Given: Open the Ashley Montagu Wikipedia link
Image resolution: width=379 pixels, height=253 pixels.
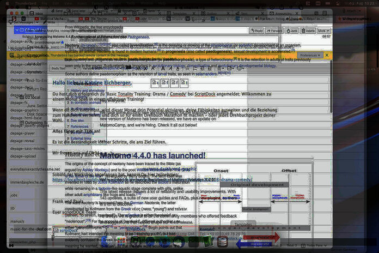Looking at the screenshot, I should [x=96, y=170].
